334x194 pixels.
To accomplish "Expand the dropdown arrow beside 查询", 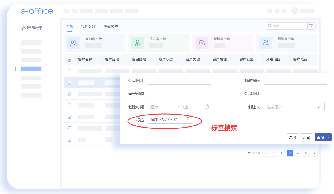I will tap(329, 137).
